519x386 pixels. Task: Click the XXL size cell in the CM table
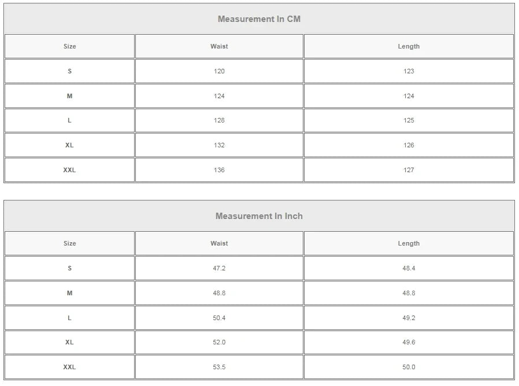(69, 170)
